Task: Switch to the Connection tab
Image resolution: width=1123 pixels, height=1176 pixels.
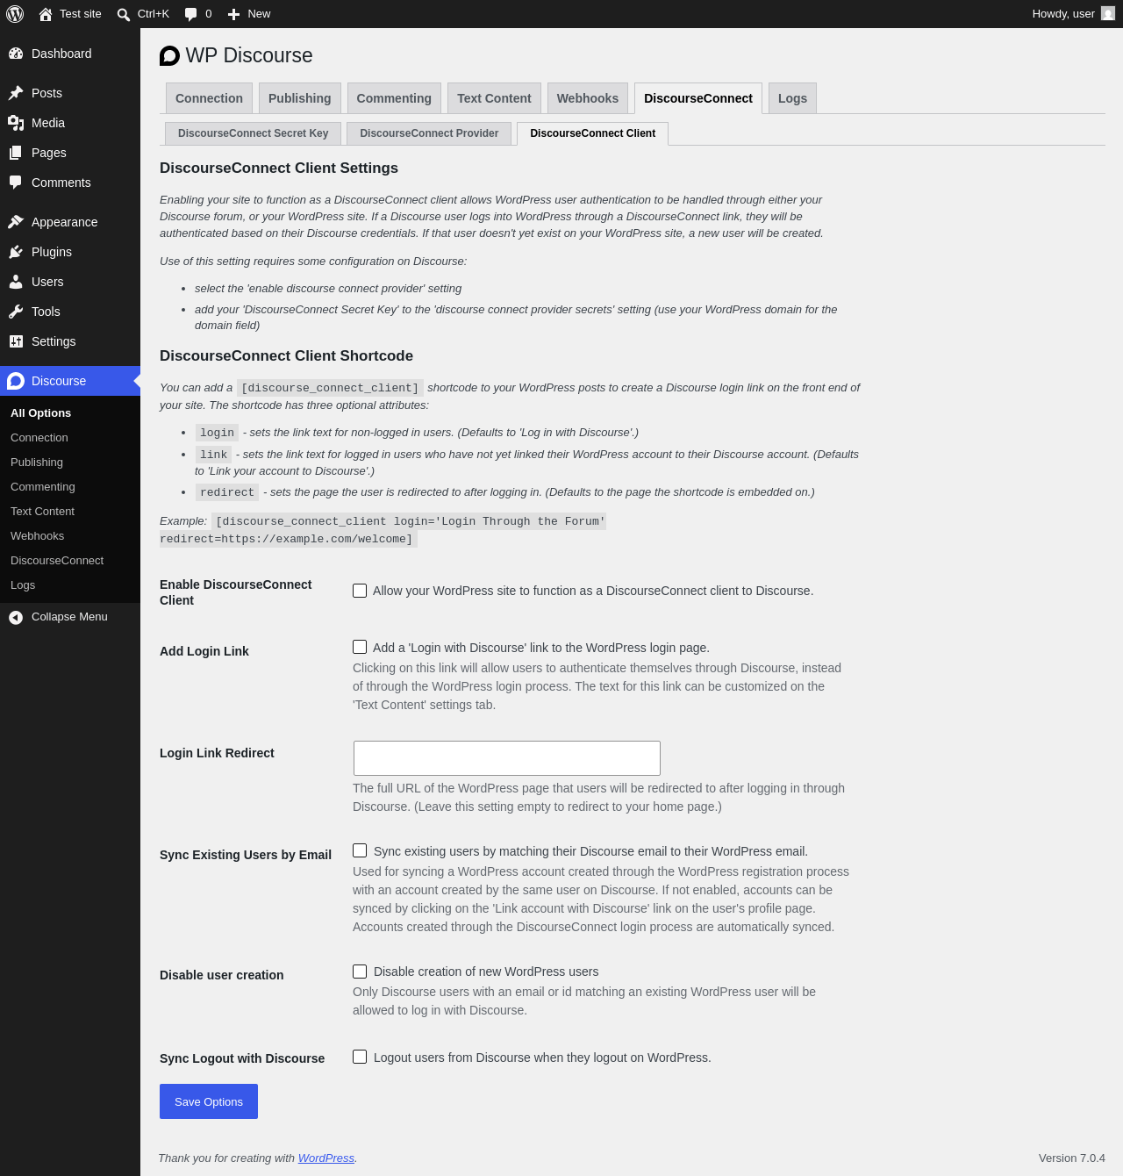Action: [209, 98]
